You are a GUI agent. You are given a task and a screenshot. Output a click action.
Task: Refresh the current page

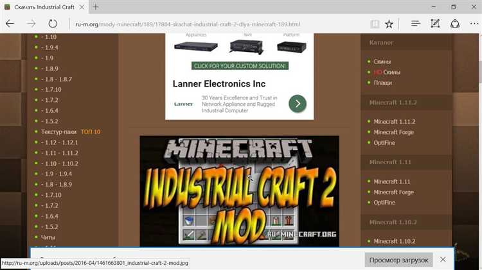53,24
